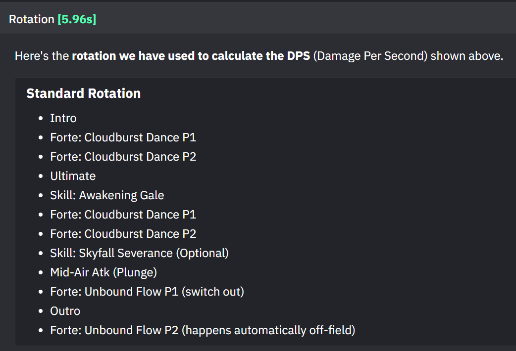Viewport: 516px width, 351px height.
Task: Click the second Forte: Cloudburst Dance P2 entry
Action: point(123,234)
